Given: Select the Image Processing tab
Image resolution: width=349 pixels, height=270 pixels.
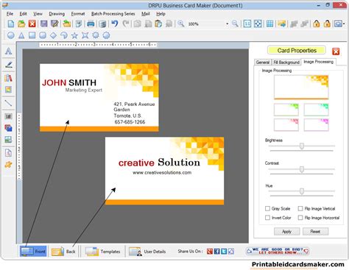Looking at the screenshot, I should click(x=319, y=62).
